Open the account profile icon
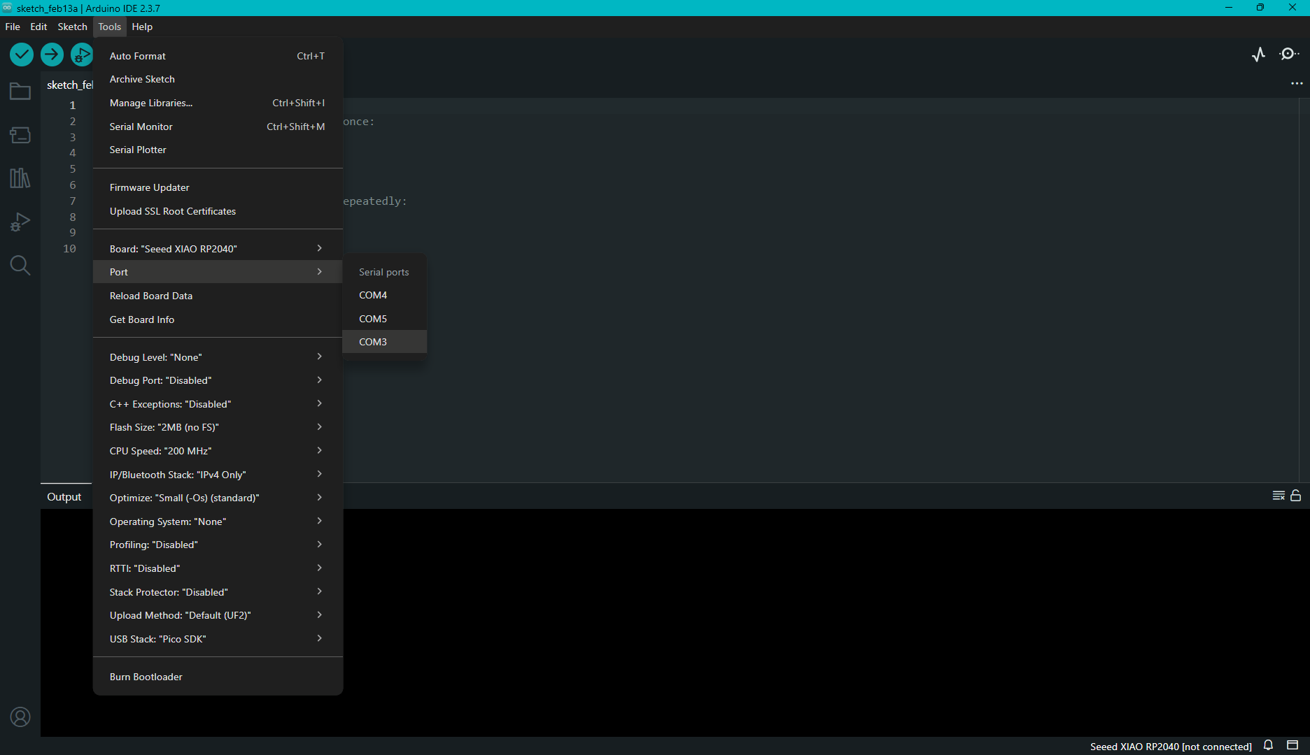This screenshot has width=1310, height=755. tap(20, 717)
